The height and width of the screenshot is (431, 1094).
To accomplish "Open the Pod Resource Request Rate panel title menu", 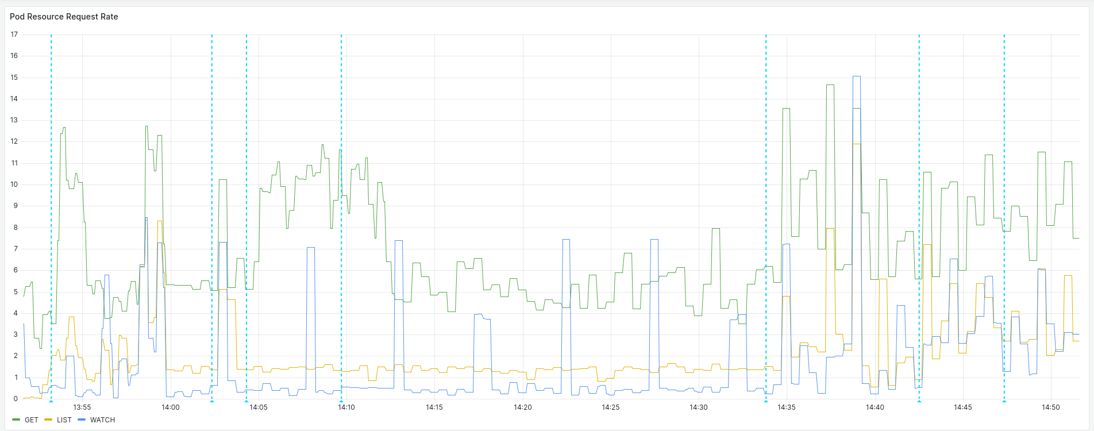I will [64, 17].
